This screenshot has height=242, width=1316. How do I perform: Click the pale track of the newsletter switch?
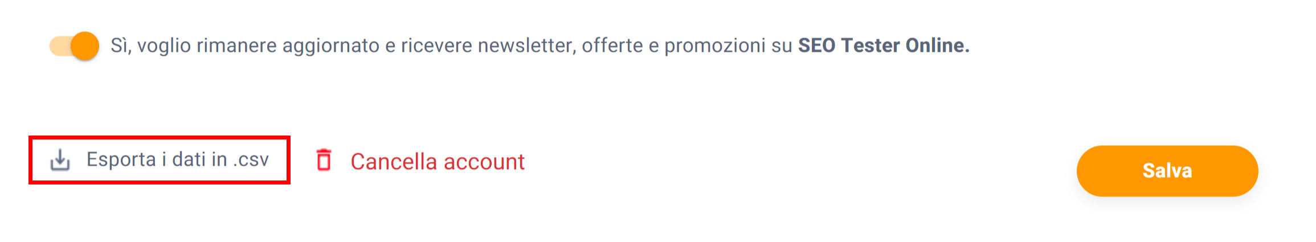pyautogui.click(x=59, y=46)
